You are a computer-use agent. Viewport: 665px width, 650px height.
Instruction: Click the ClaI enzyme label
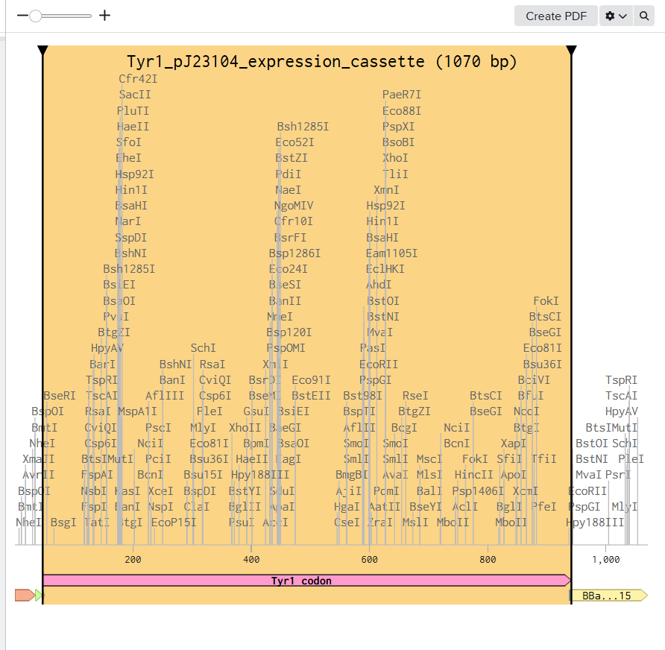pos(196,506)
